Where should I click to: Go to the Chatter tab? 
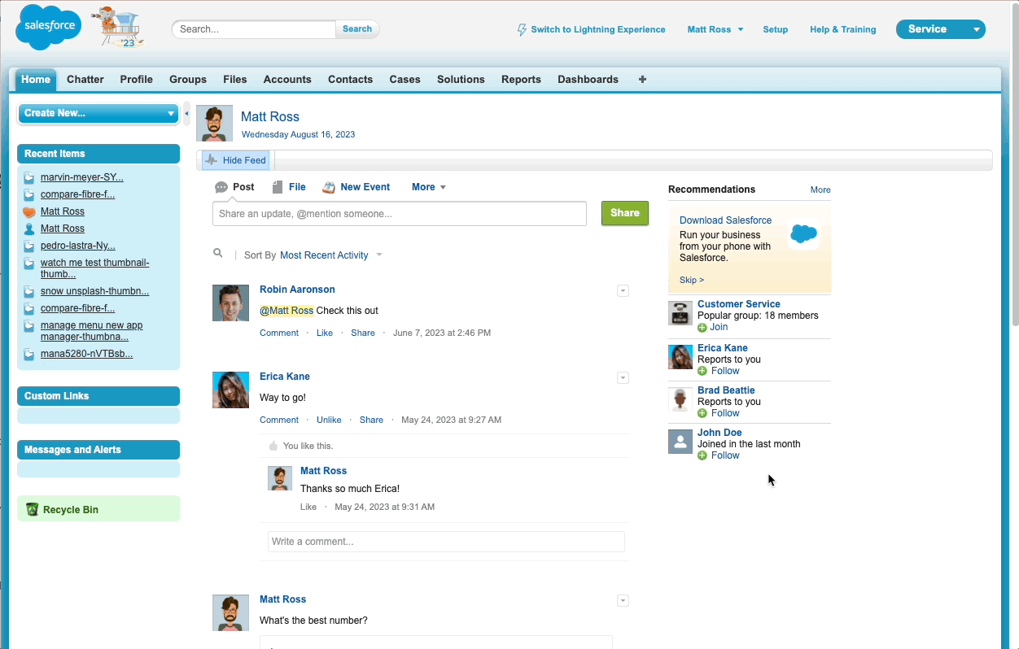(x=85, y=79)
